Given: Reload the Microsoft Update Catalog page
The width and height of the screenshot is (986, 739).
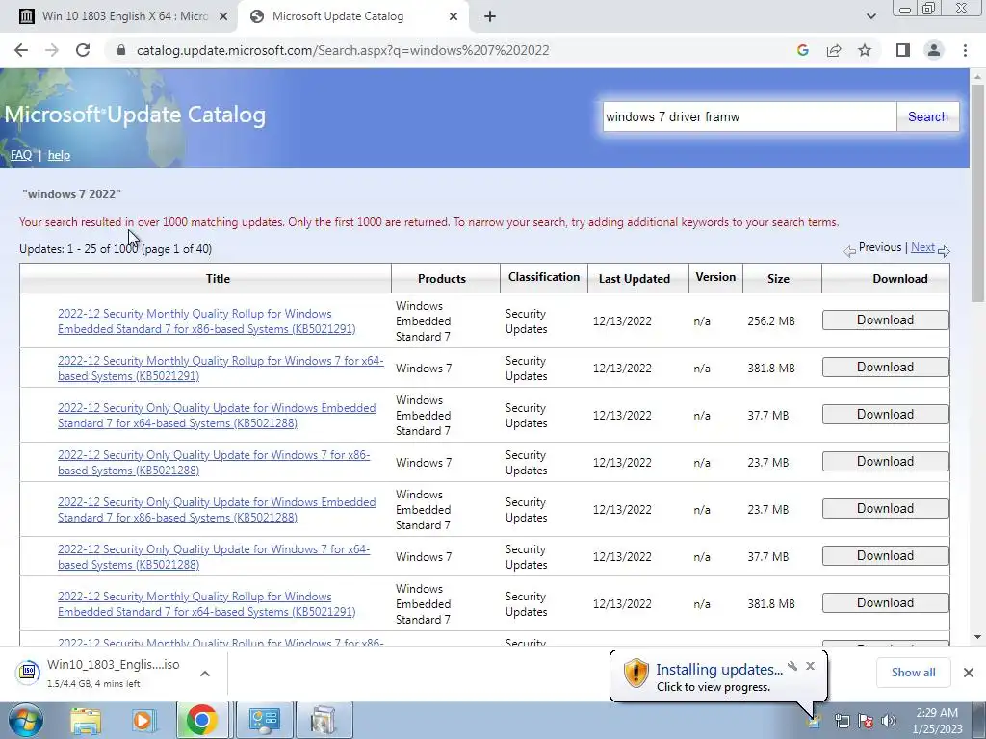Looking at the screenshot, I should (x=83, y=50).
